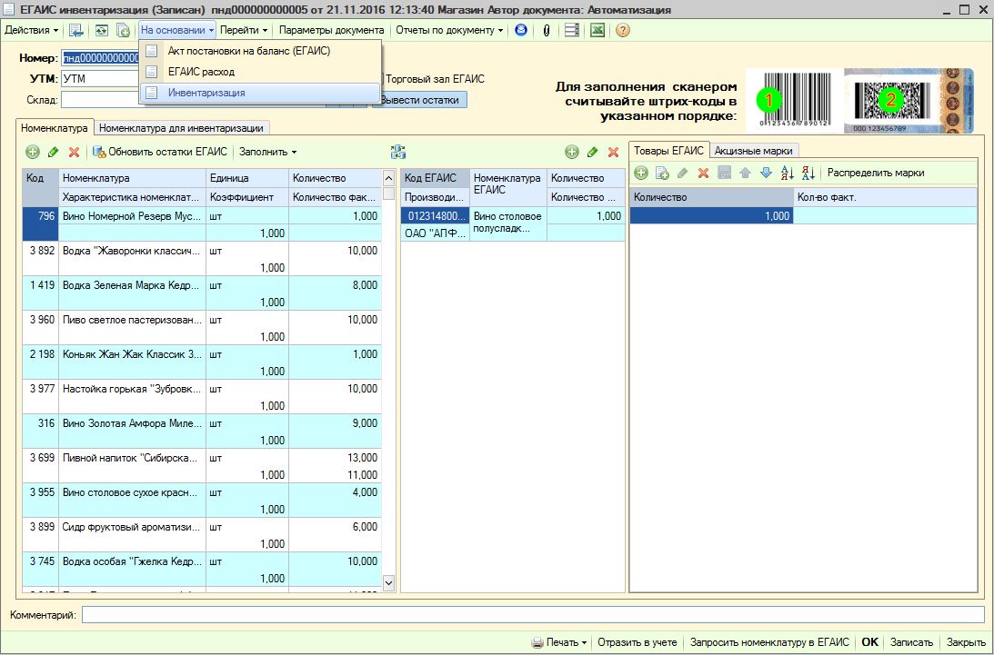Click the paperclip attachments icon
994x655 pixels.
click(547, 30)
